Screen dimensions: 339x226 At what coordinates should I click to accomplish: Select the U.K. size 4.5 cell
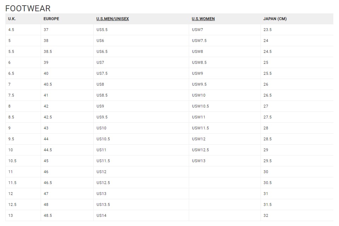(12, 30)
